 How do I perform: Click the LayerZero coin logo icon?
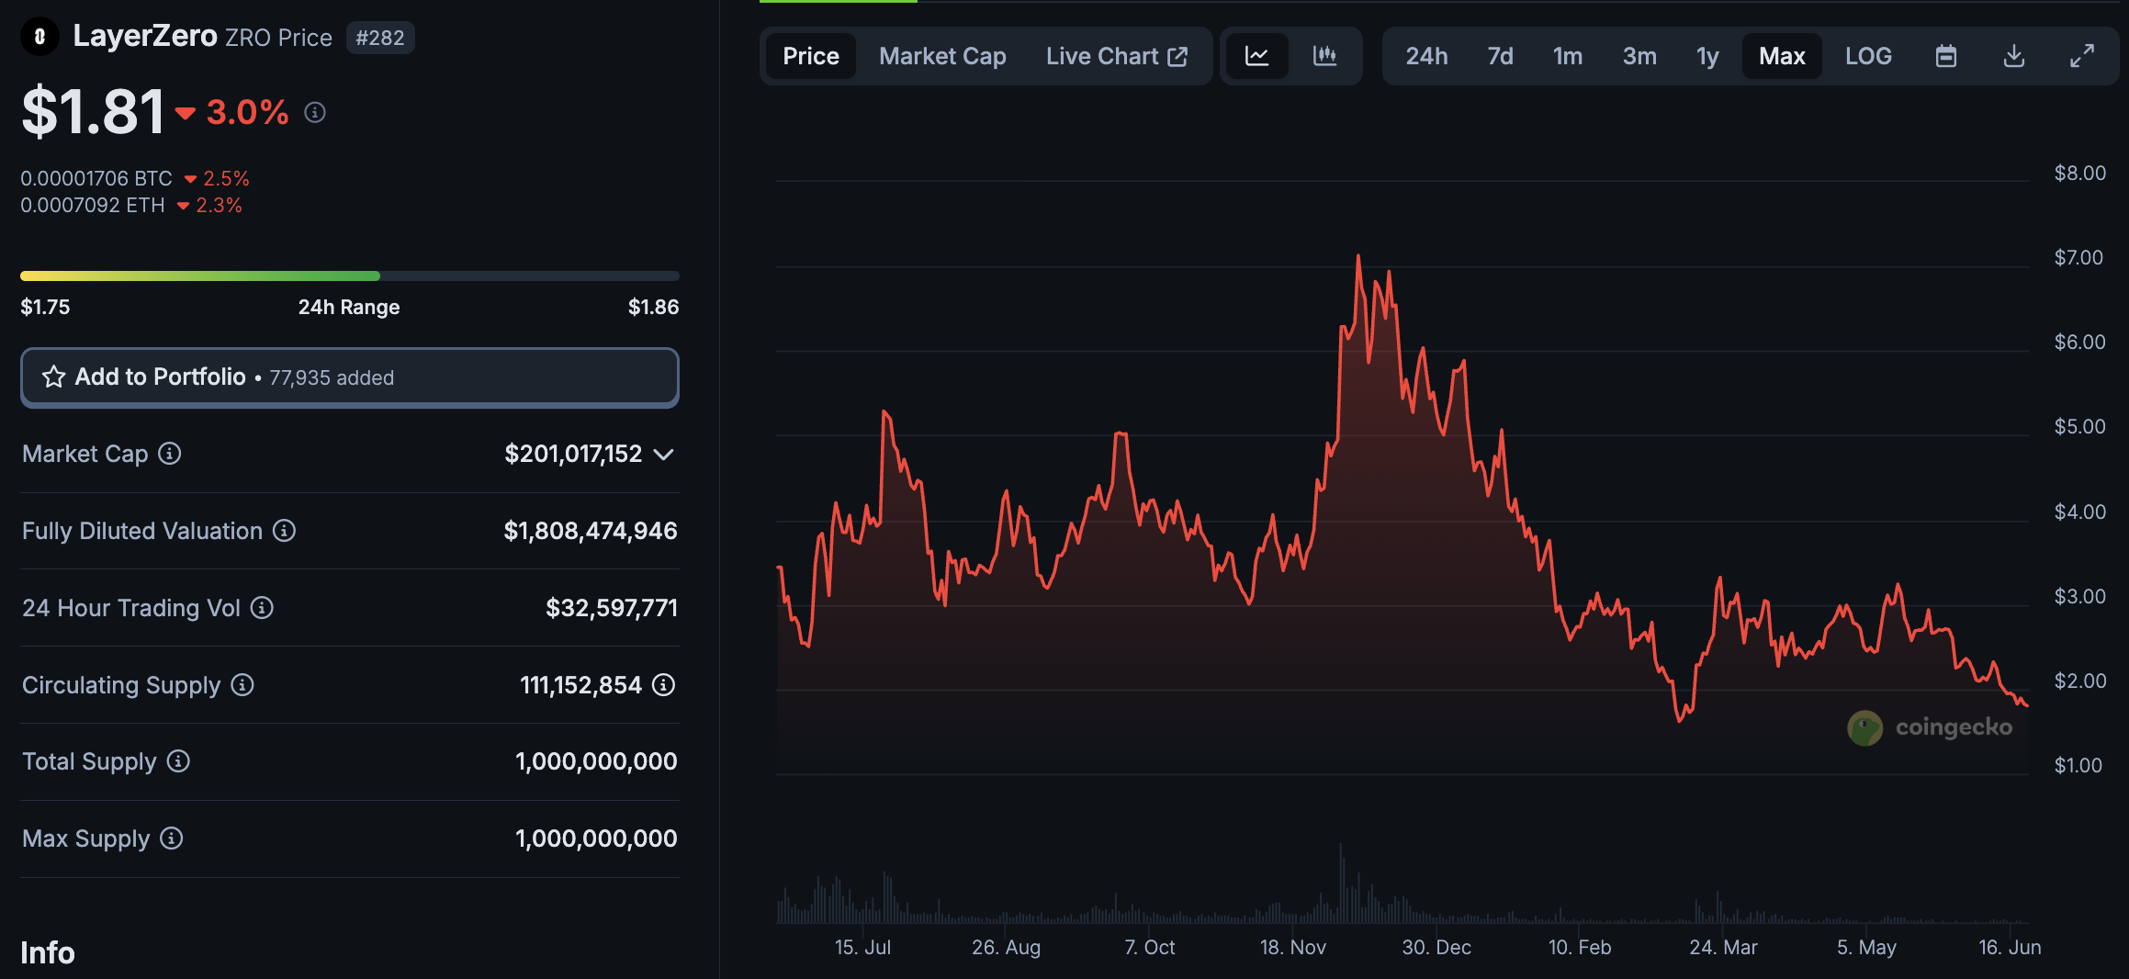(x=39, y=38)
